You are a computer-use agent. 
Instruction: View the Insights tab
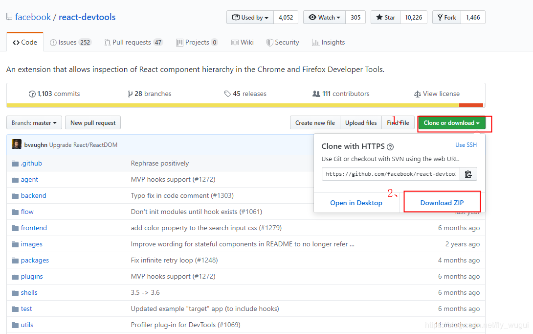point(329,42)
